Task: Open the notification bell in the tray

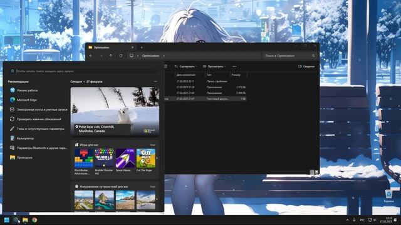Action: (395, 220)
